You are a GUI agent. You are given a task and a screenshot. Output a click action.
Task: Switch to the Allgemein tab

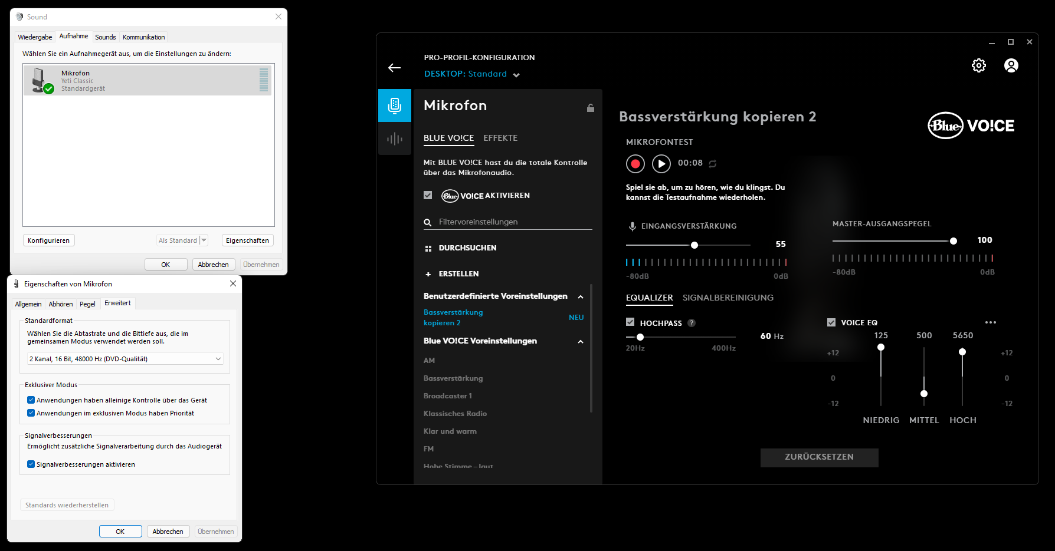point(28,304)
